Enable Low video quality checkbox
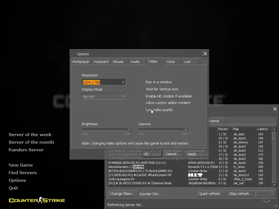This screenshot has width=279, height=209. pos(142,110)
